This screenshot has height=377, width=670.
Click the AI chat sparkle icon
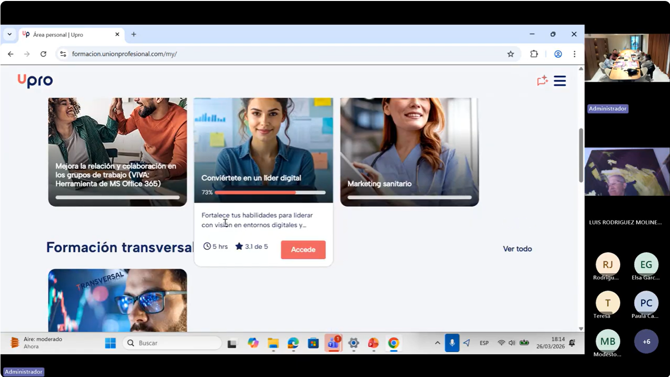(x=542, y=81)
